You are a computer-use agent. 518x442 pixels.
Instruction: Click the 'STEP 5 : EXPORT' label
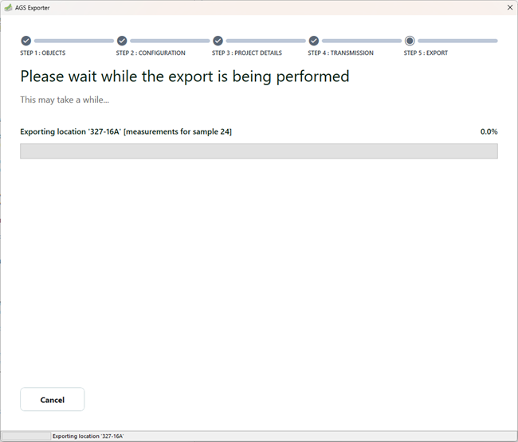pos(426,53)
